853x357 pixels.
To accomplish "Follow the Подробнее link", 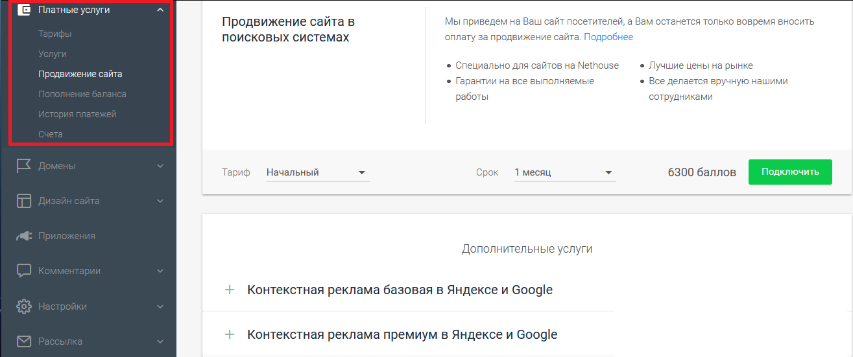I will [608, 37].
